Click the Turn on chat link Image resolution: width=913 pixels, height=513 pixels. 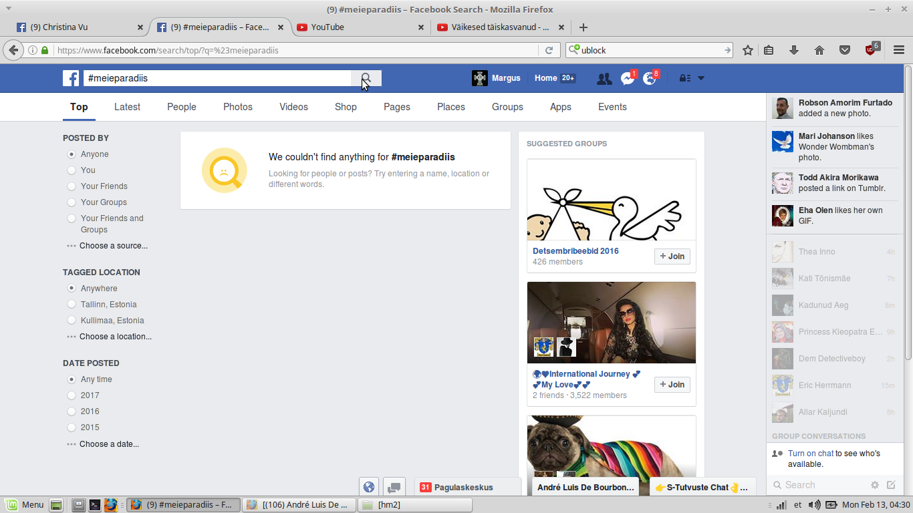point(811,454)
